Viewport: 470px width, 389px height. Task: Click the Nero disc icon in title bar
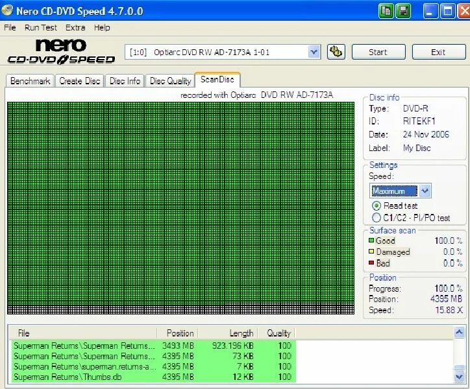[x=7, y=11]
